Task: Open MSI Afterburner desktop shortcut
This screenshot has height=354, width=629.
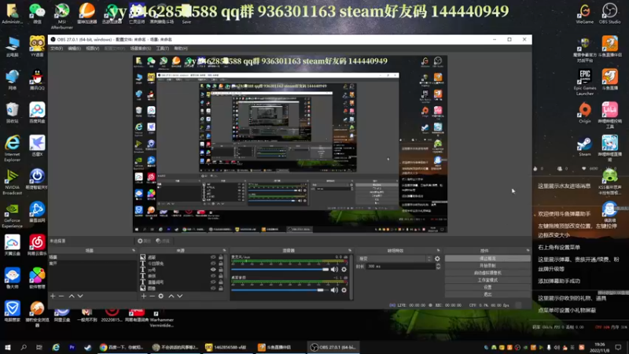Action: (62, 15)
